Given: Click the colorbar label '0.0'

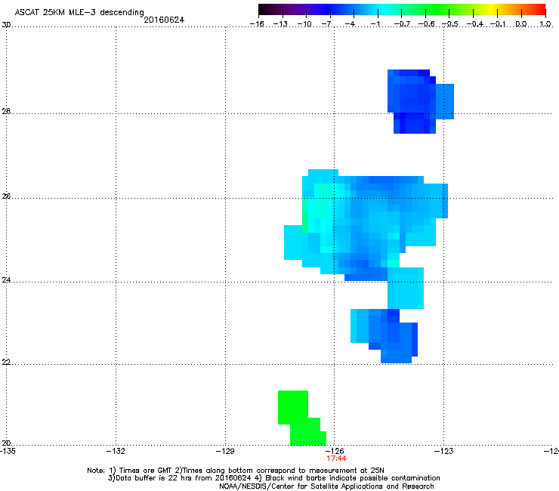Looking at the screenshot, I should click(x=521, y=24).
